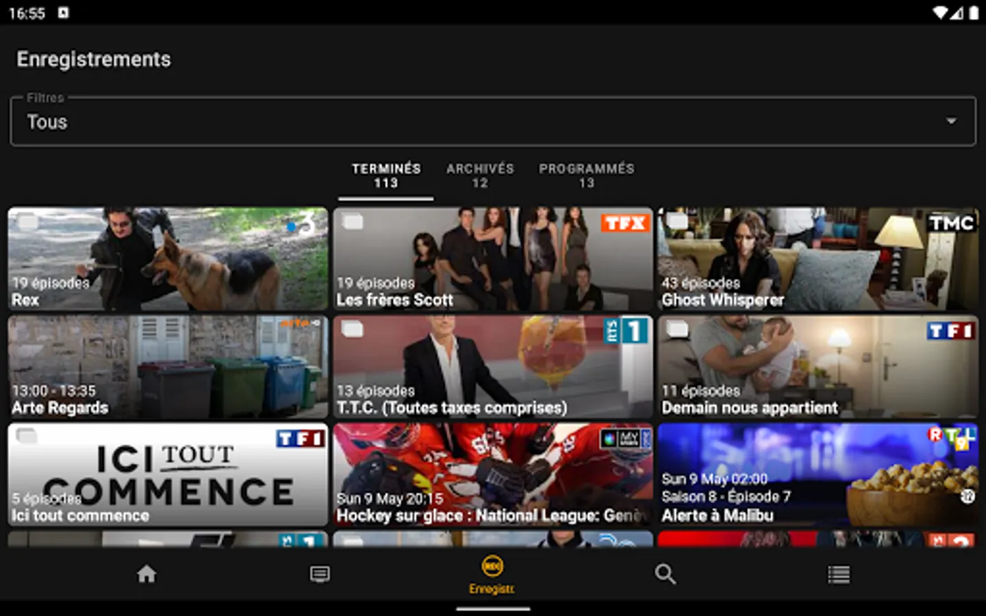Click the 'Sun 9 May 20:15' text
The height and width of the screenshot is (616, 986).
(390, 499)
